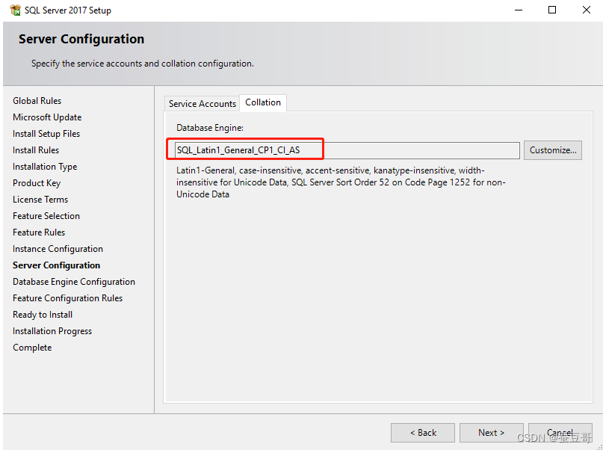Screen dimensions: 603x450
Task: Open the Customize... collation dialog
Action: 553,150
